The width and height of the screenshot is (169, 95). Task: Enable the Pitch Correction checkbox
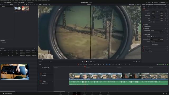point(151,45)
